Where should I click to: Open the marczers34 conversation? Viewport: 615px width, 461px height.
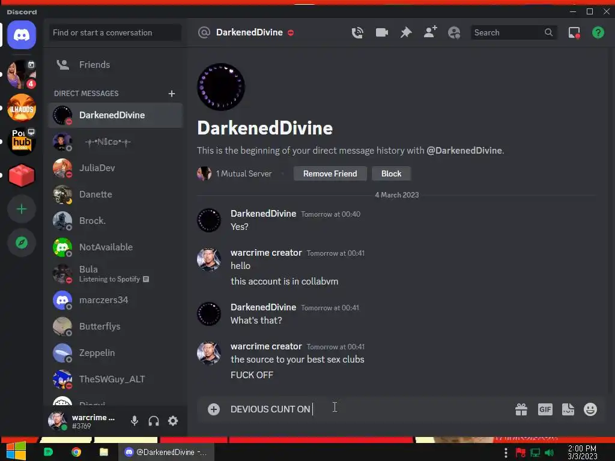(x=116, y=300)
